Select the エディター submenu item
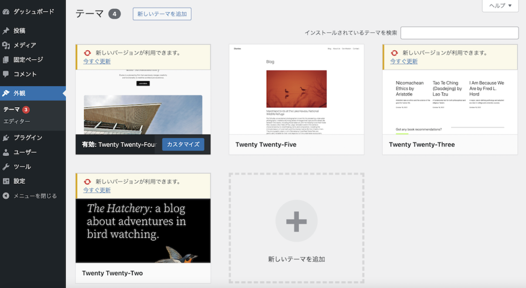 click(x=17, y=121)
